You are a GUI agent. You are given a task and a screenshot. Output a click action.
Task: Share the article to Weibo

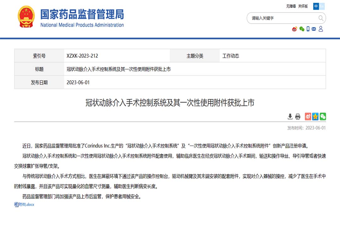(x=308, y=117)
